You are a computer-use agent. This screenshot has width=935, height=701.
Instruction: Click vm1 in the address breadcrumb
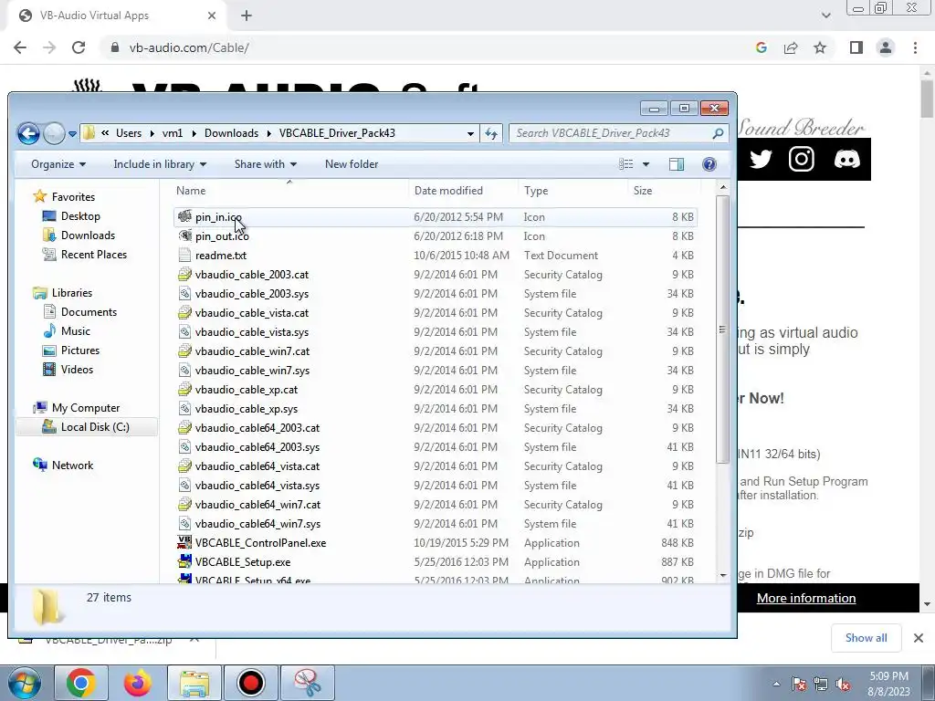tap(173, 133)
